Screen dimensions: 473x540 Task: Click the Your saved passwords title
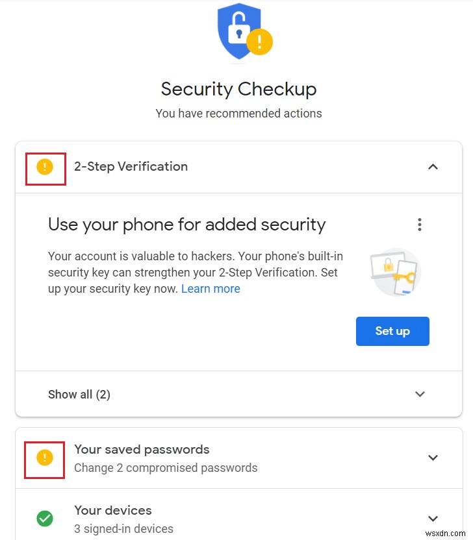pyautogui.click(x=142, y=449)
